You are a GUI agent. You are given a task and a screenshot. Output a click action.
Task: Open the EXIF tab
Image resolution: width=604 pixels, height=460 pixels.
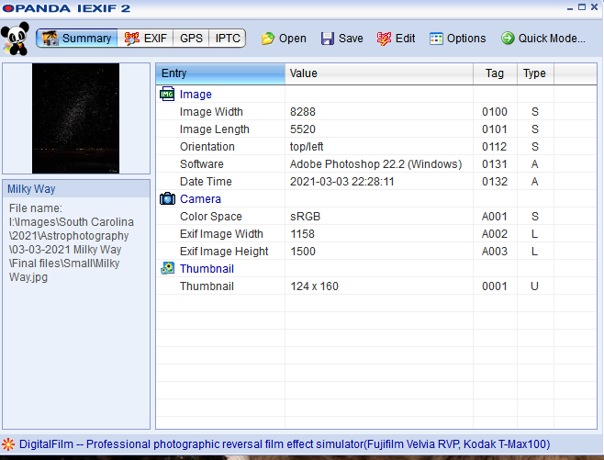coord(145,39)
